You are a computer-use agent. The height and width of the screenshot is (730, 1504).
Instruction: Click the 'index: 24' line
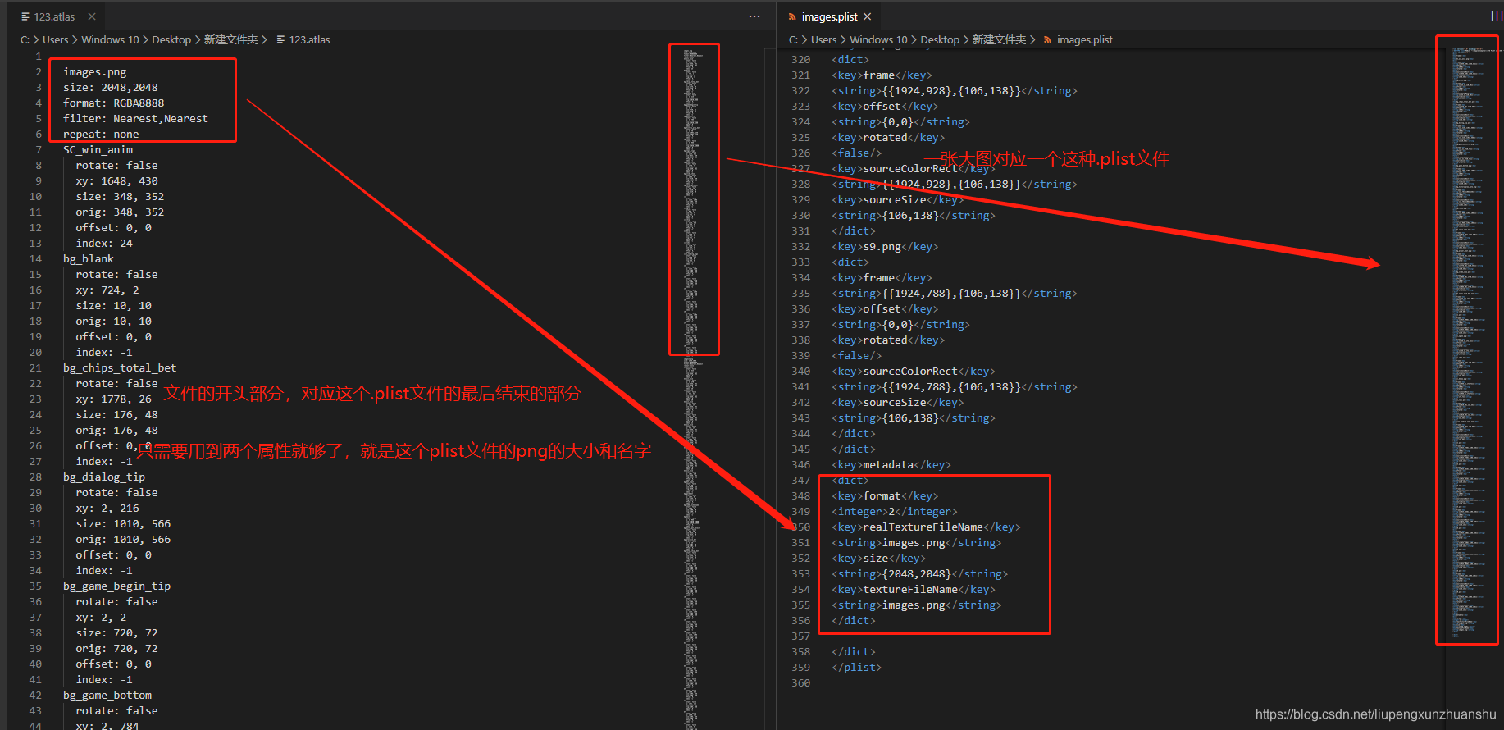click(x=104, y=243)
